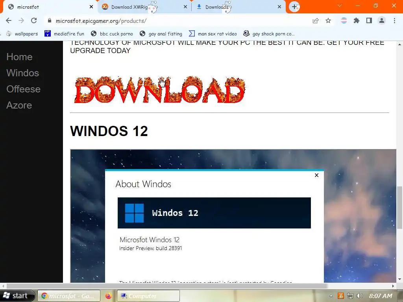Click the share page icon
403x302 pixels.
(x=316, y=20)
